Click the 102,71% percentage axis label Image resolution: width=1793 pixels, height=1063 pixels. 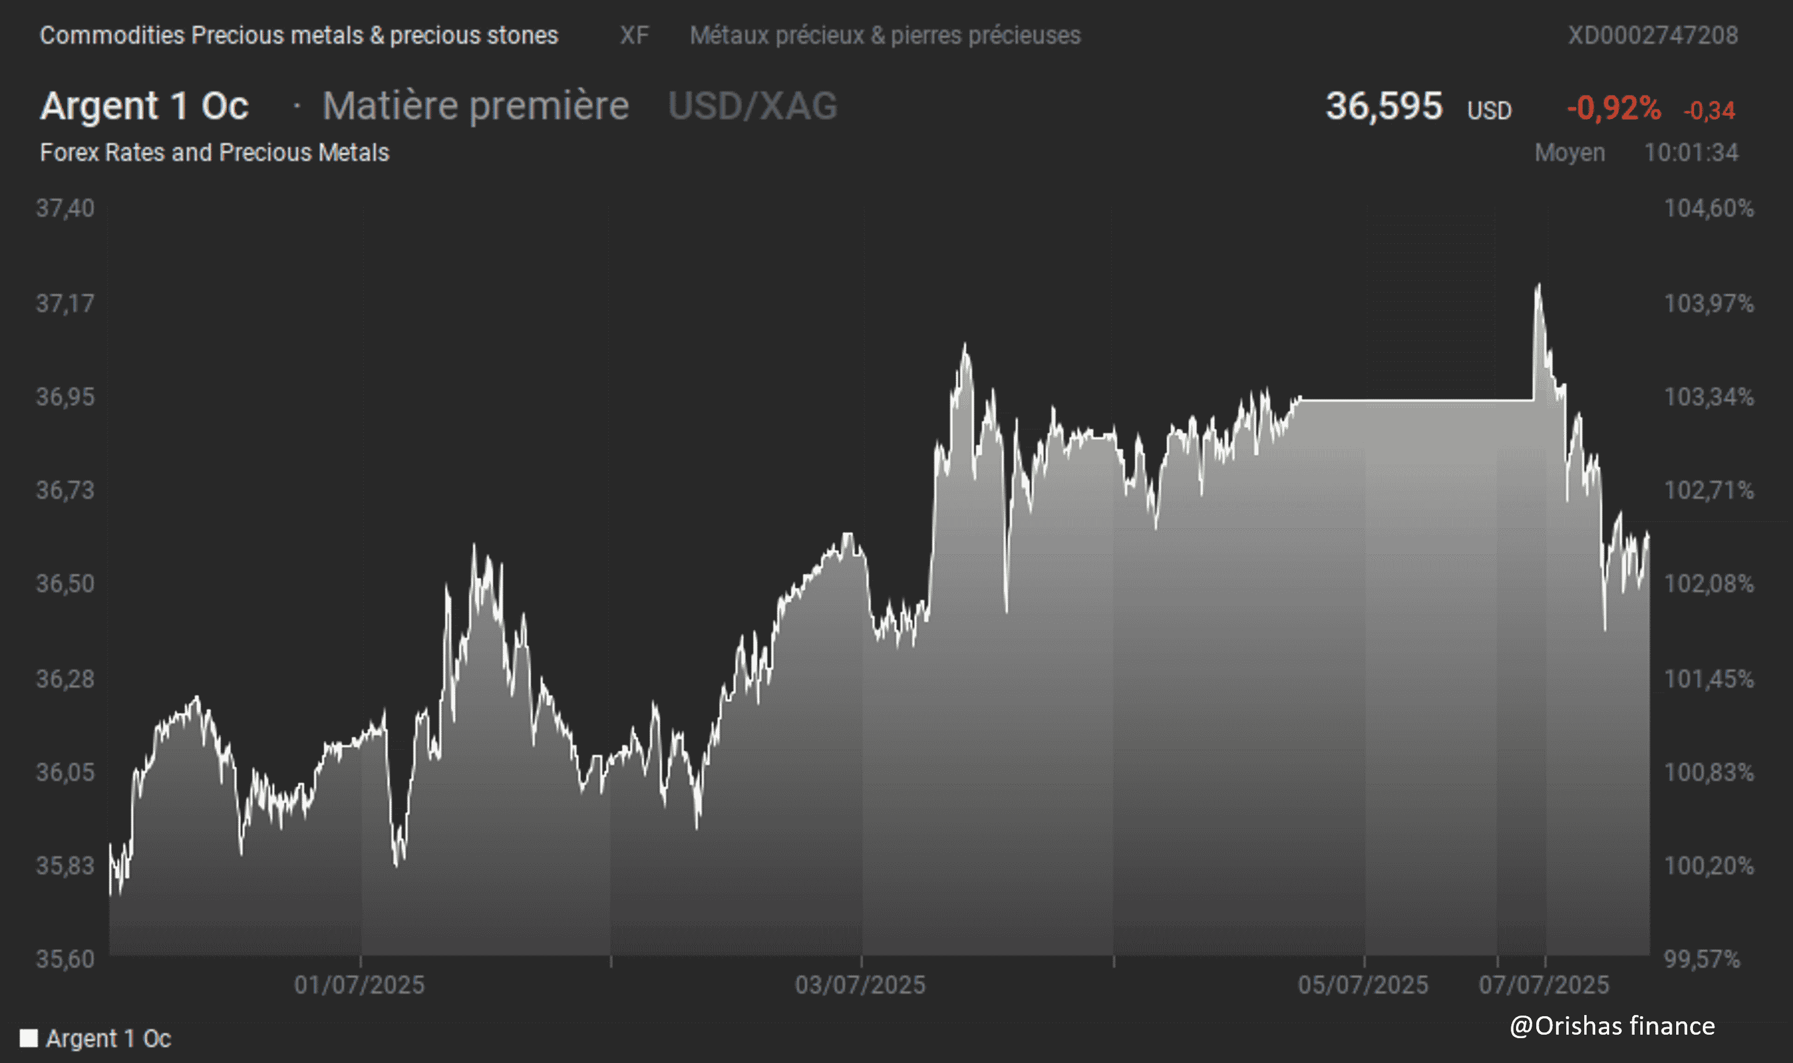point(1709,491)
